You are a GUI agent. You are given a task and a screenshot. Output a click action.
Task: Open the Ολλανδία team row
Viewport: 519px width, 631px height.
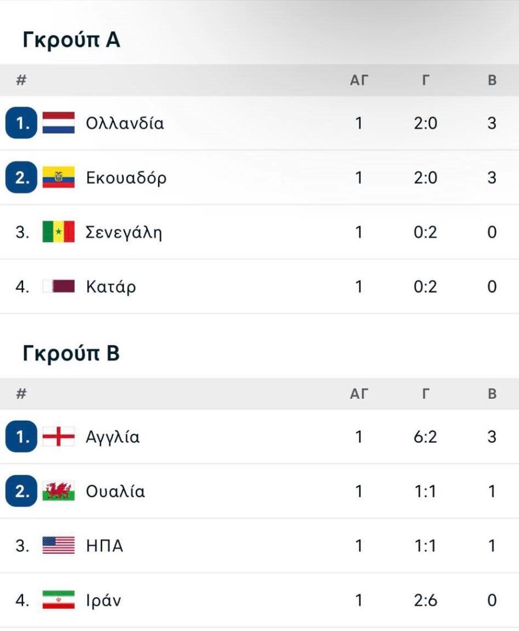259,123
